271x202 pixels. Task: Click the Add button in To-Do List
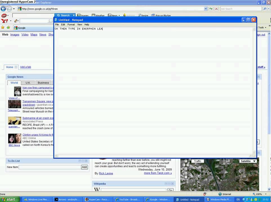(x=85, y=167)
